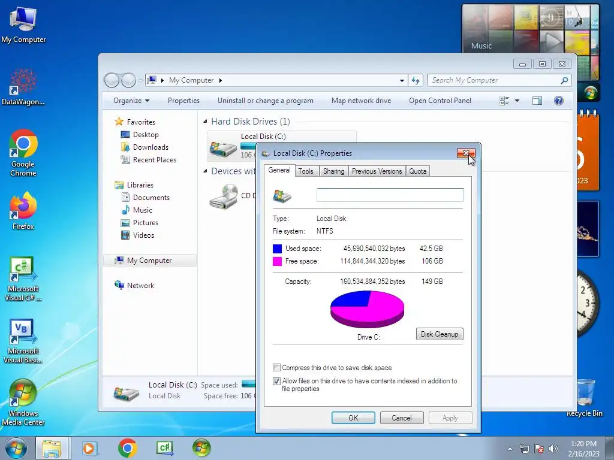614x460 pixels.
Task: Click the Windows Start orb
Action: (x=16, y=448)
